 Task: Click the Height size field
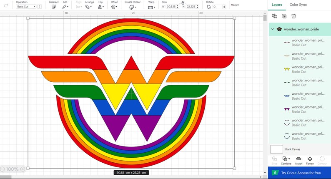[x=191, y=7]
